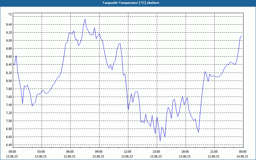This screenshot has width=256, height=160.
Task: Select the 9,00 y-axis value
Action: coord(9,41)
